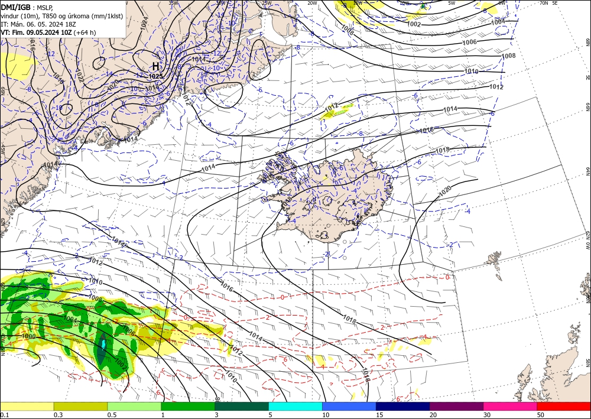Click the red 50+ legend color segment
Image resolution: width=591 pixels, height=419 pixels.
[564, 406]
